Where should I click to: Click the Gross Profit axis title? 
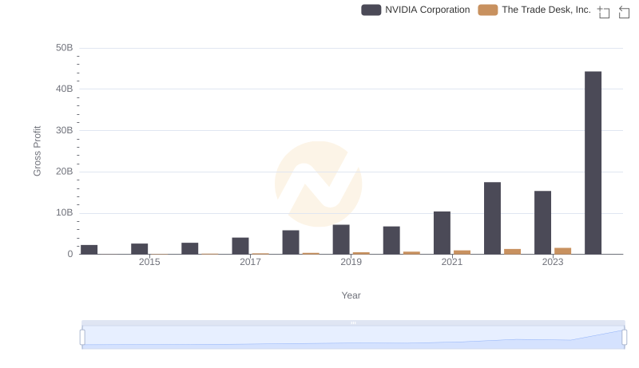click(x=37, y=151)
